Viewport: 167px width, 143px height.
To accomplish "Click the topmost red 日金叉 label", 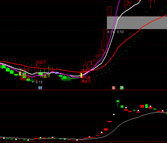I will [x=41, y=62].
